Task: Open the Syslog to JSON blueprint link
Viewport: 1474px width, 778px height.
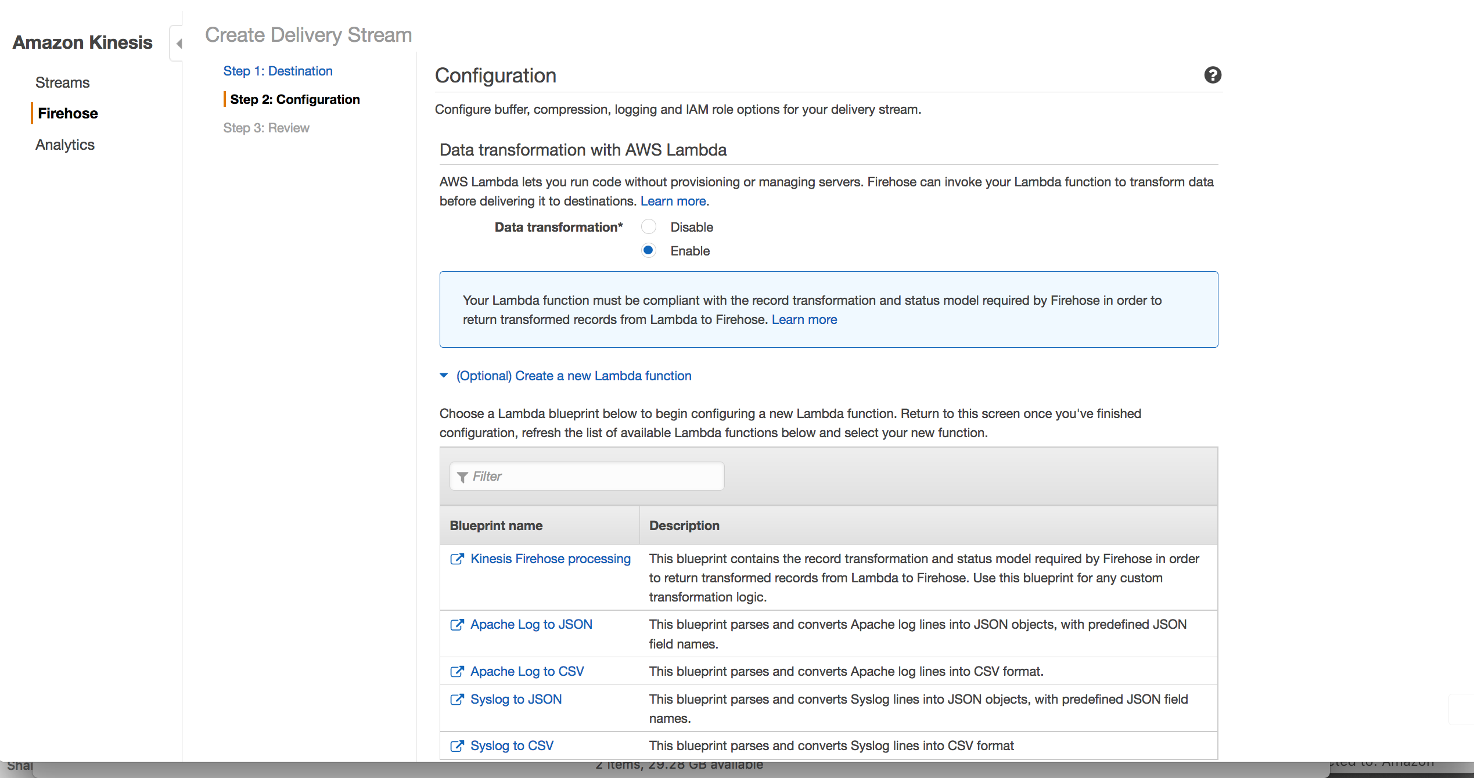Action: [x=516, y=699]
